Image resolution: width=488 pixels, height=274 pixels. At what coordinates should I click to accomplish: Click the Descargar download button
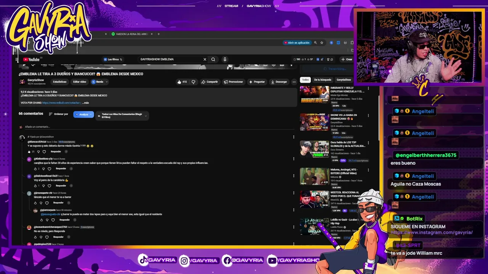279,82
